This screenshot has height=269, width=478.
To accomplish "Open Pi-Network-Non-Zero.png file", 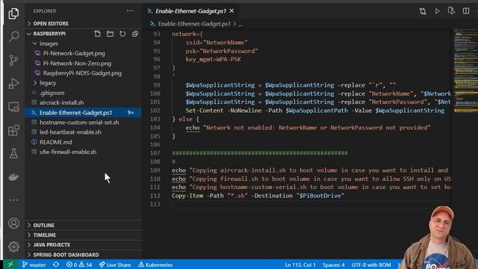I will click(x=77, y=64).
